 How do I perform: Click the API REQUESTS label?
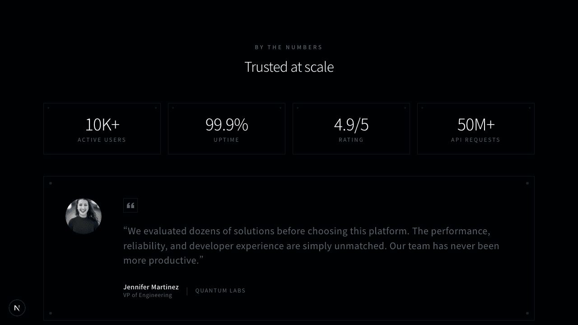click(476, 140)
